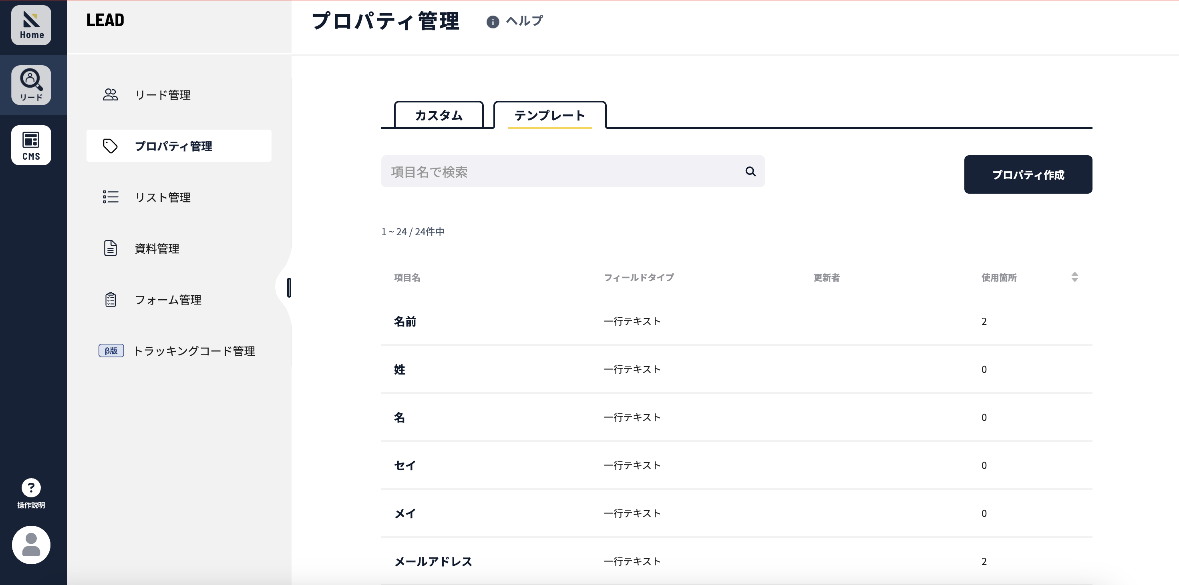Open the 操作説明 question mark icon
The width and height of the screenshot is (1179, 585).
tap(31, 488)
